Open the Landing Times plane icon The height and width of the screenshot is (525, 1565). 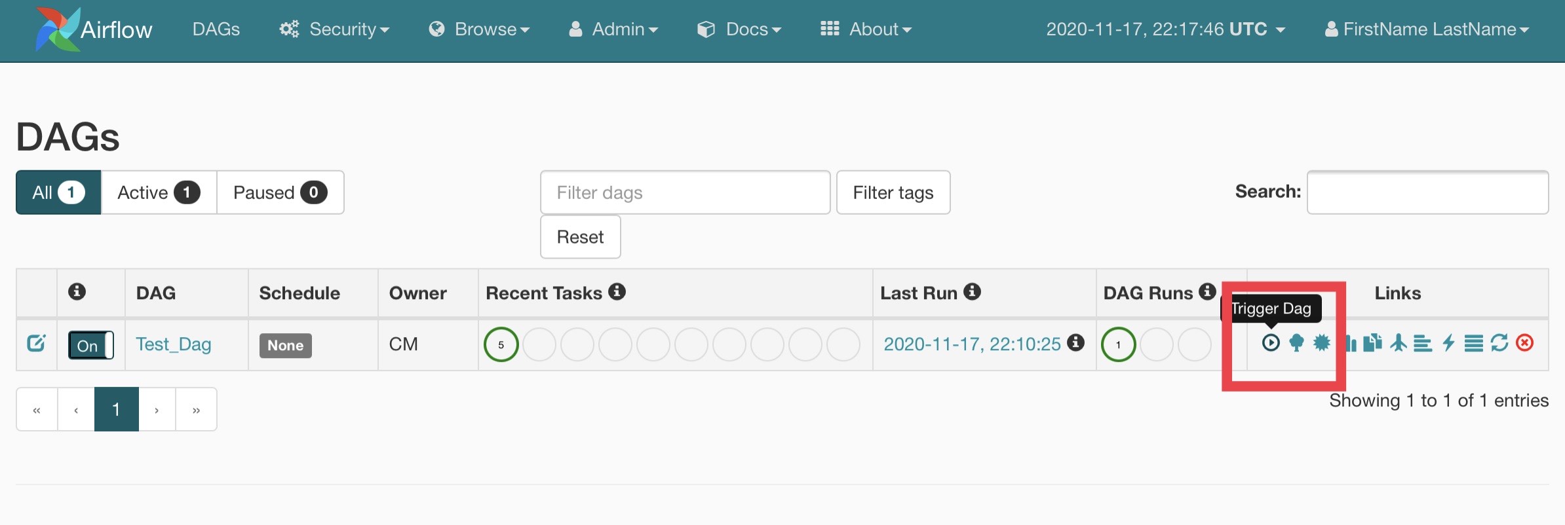coord(1398,342)
